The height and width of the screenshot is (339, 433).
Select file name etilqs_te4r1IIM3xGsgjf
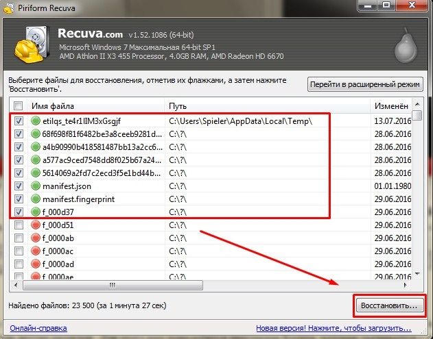[x=82, y=121]
